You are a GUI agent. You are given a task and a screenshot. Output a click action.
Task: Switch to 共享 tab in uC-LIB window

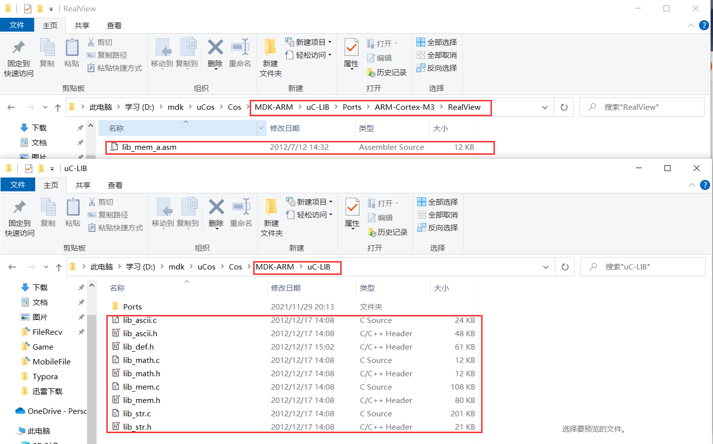point(83,185)
